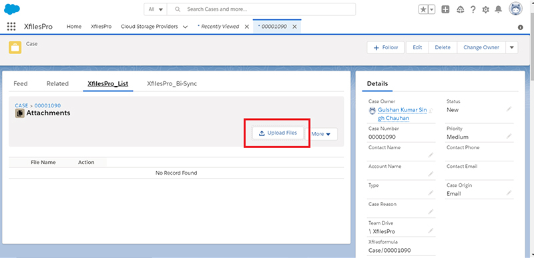This screenshot has height=258, width=534.
Task: Click the Action column header
Action: click(x=86, y=163)
